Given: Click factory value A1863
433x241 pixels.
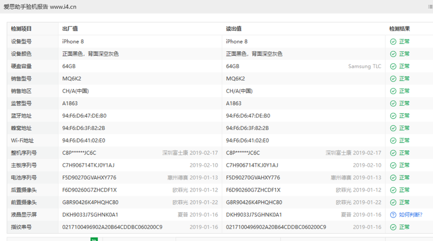Looking at the screenshot, I should point(70,104).
